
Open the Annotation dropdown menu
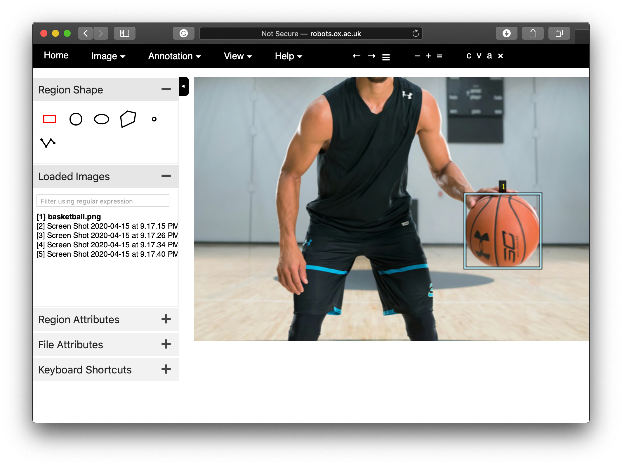pyautogui.click(x=174, y=56)
